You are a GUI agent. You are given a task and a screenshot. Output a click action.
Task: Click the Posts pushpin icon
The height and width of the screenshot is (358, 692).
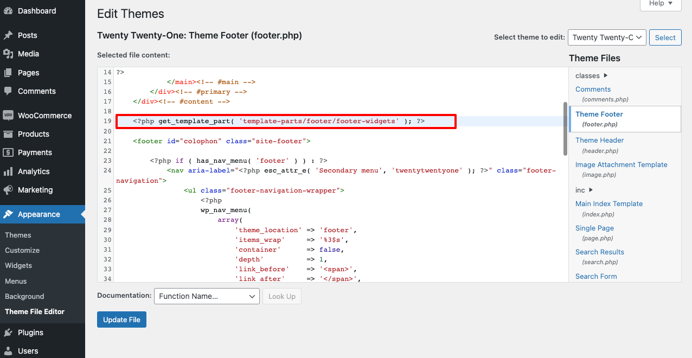pyautogui.click(x=8, y=35)
